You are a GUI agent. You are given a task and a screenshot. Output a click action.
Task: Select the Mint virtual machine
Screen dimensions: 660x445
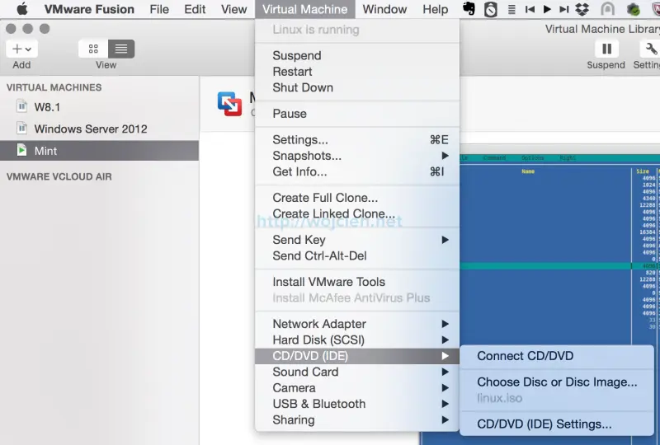[99, 151]
